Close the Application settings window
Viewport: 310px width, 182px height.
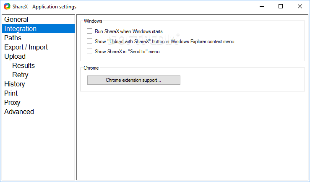coord(300,7)
